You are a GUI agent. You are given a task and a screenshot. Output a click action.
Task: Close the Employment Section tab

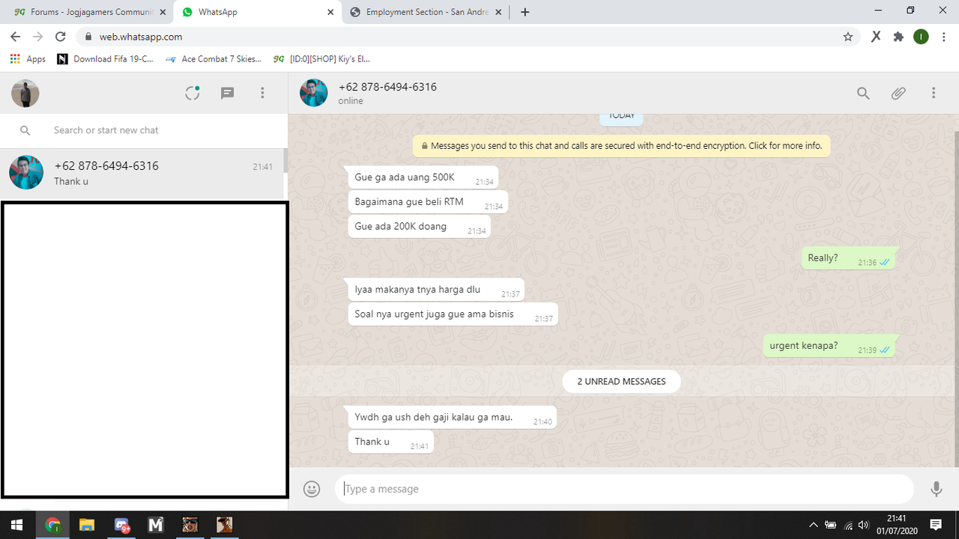[498, 12]
